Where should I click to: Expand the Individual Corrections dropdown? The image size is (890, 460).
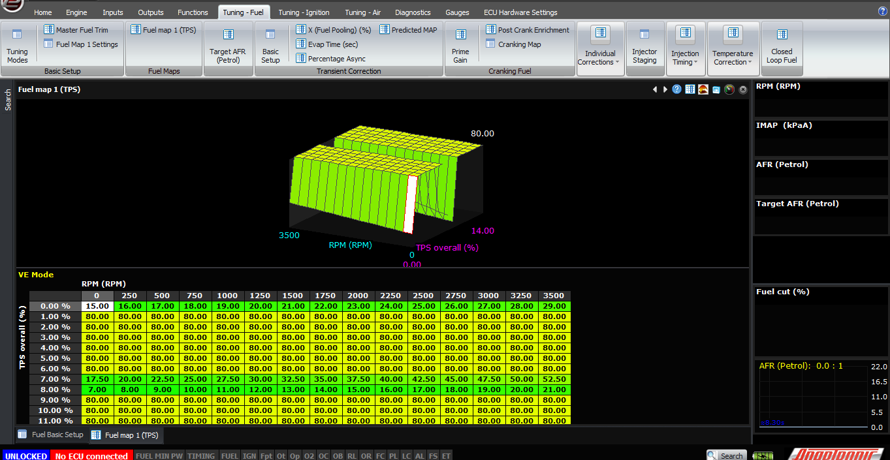(x=600, y=48)
